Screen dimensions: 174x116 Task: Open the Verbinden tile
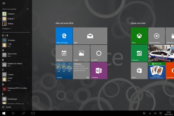pyautogui.click(x=81, y=71)
